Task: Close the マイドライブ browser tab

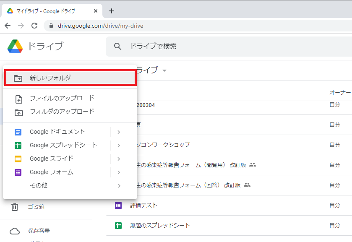Action: point(96,11)
